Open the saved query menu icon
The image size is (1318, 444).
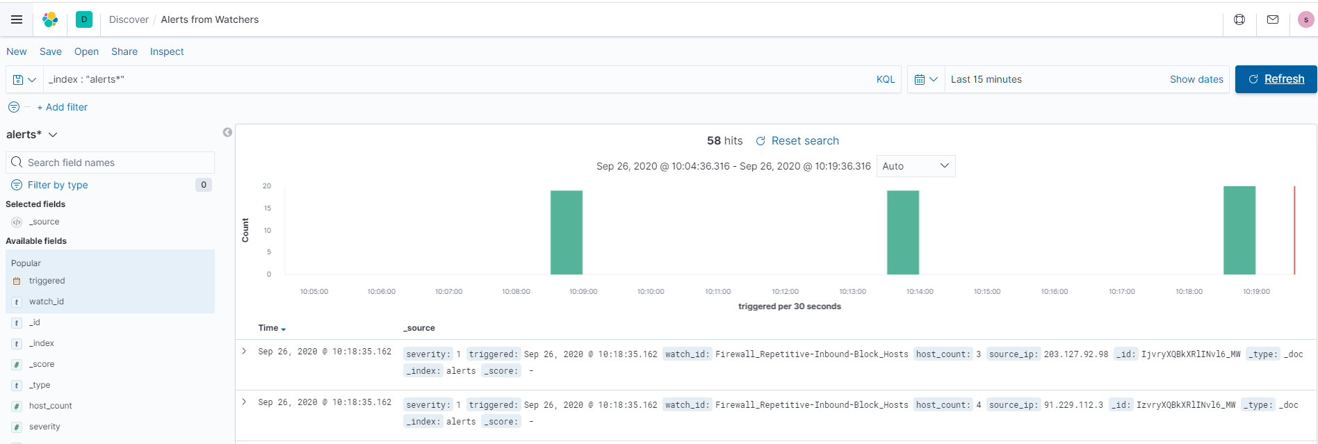coord(24,79)
